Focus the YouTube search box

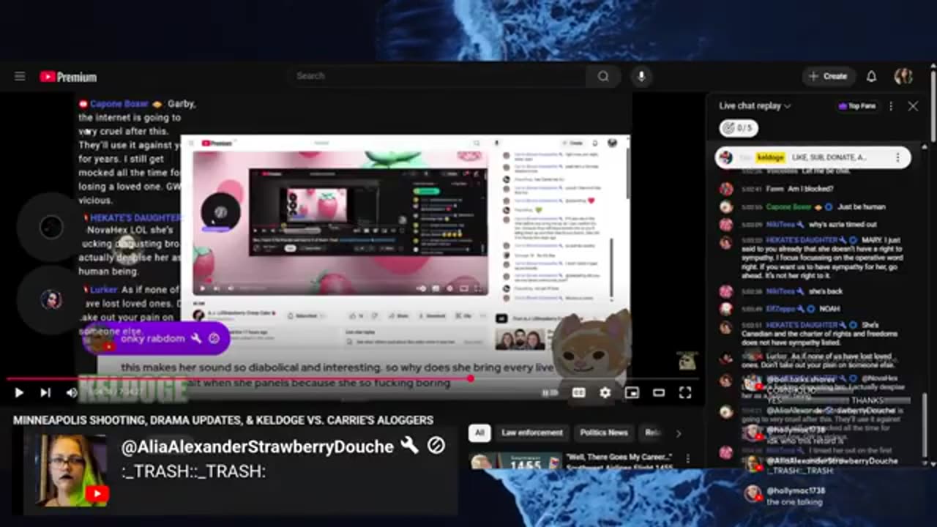point(438,76)
